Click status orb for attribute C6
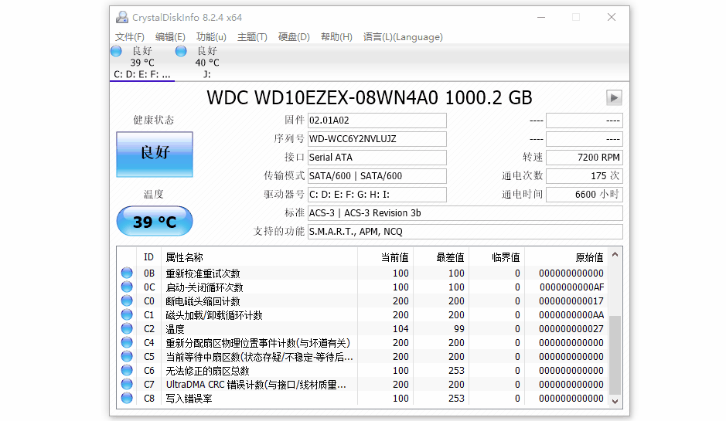 coord(126,370)
